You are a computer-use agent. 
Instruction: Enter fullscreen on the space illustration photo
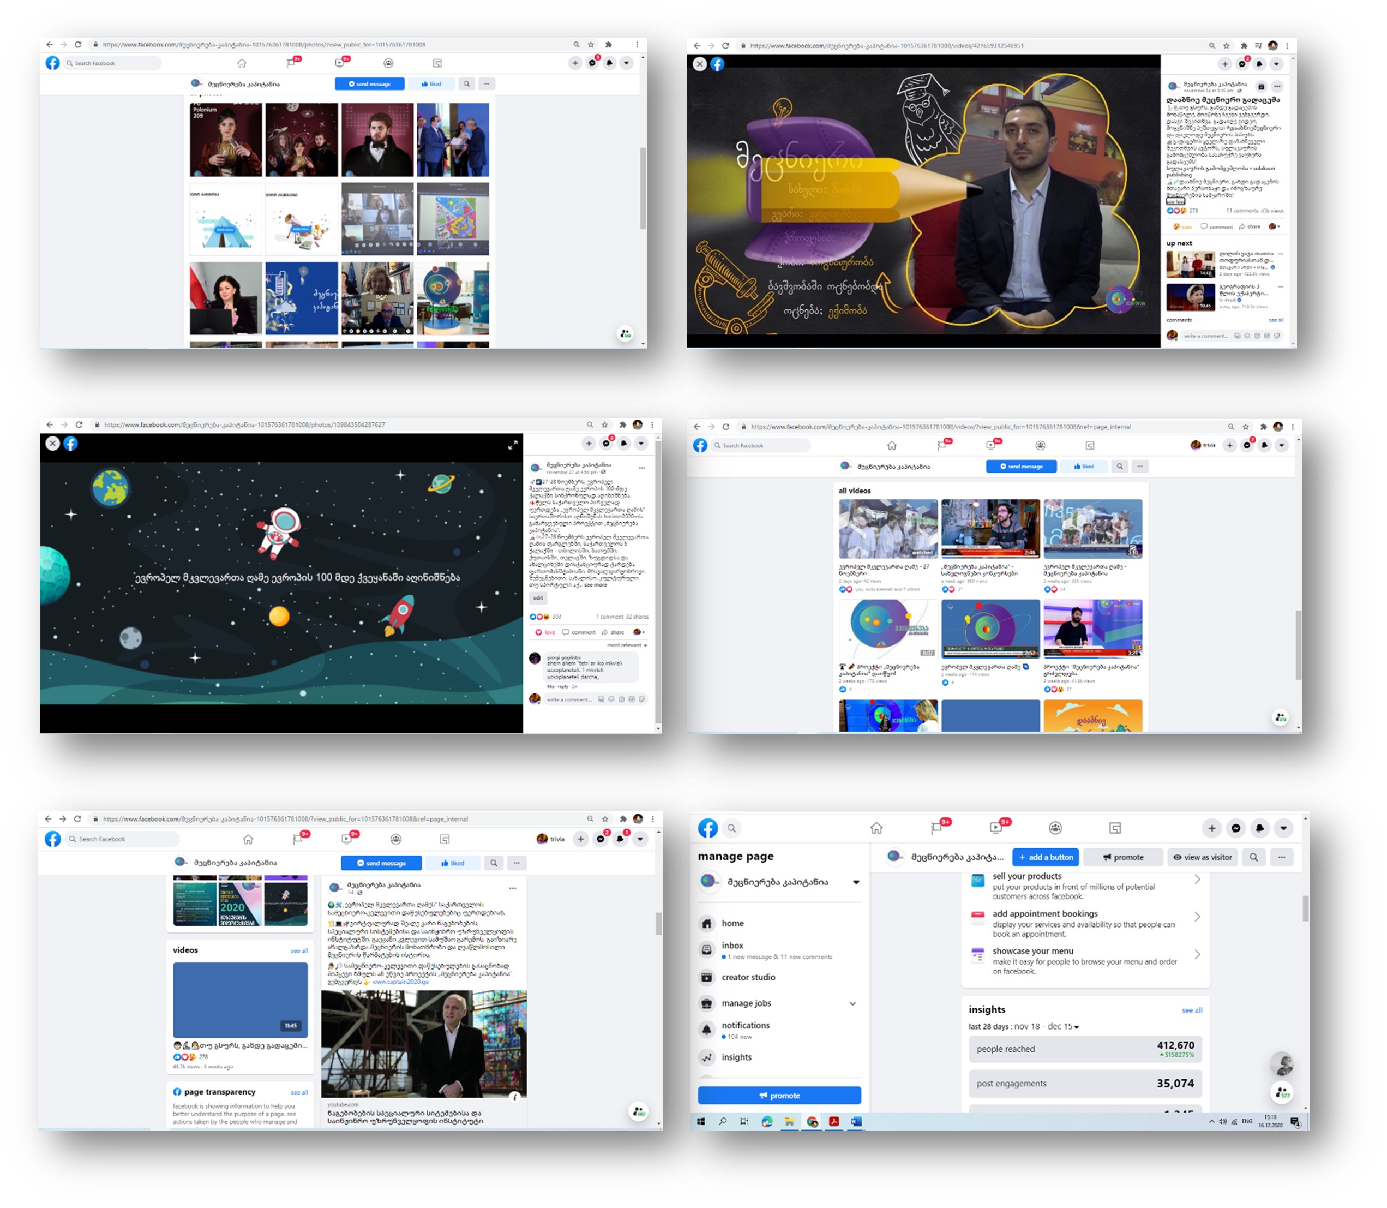click(x=512, y=445)
